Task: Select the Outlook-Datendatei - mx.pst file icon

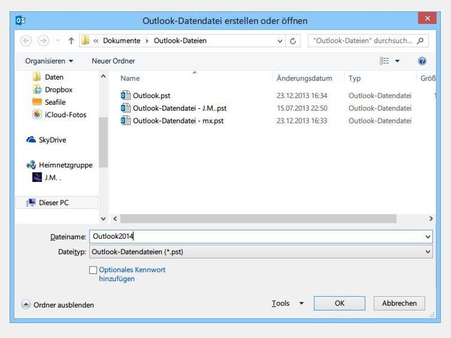Action: click(x=126, y=121)
